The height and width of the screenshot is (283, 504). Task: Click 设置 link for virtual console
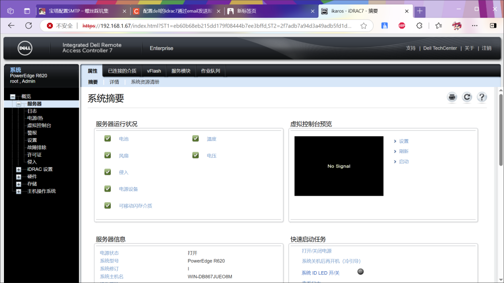404,141
